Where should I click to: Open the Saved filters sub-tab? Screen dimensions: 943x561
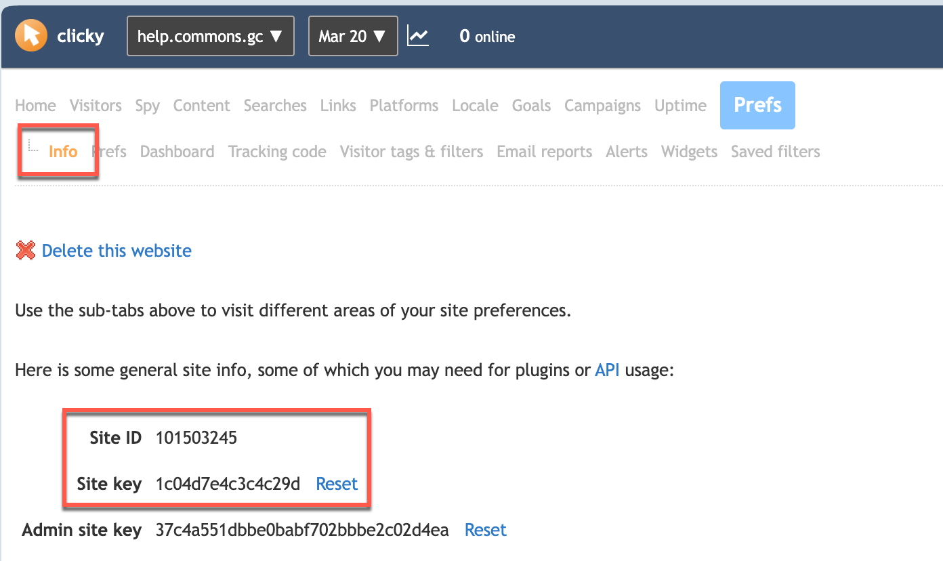pyautogui.click(x=775, y=152)
